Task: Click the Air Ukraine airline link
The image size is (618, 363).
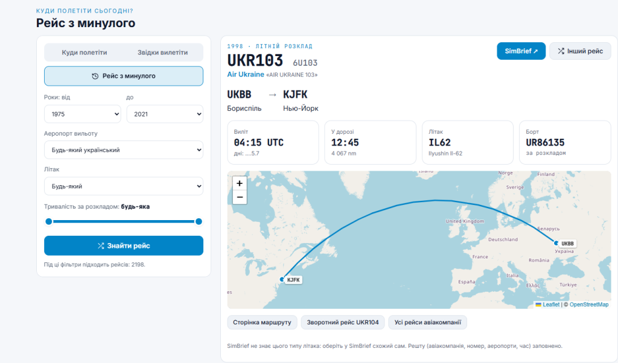Action: coord(246,74)
